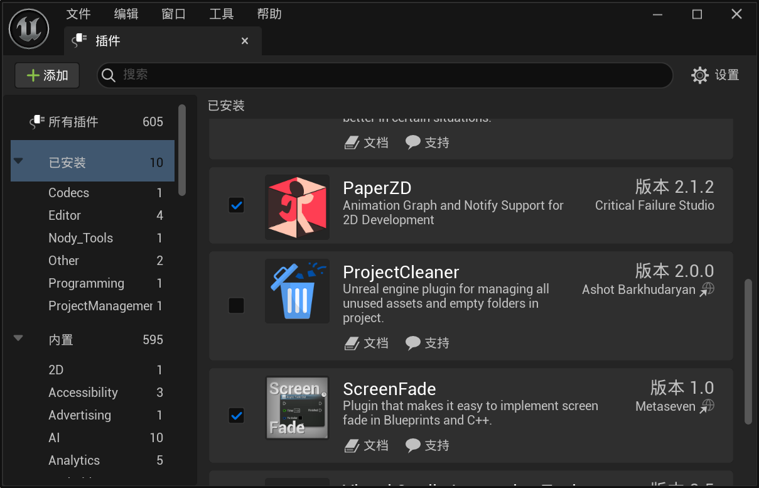Select the Accessibility category
Image resolution: width=759 pixels, height=488 pixels.
click(x=92, y=393)
